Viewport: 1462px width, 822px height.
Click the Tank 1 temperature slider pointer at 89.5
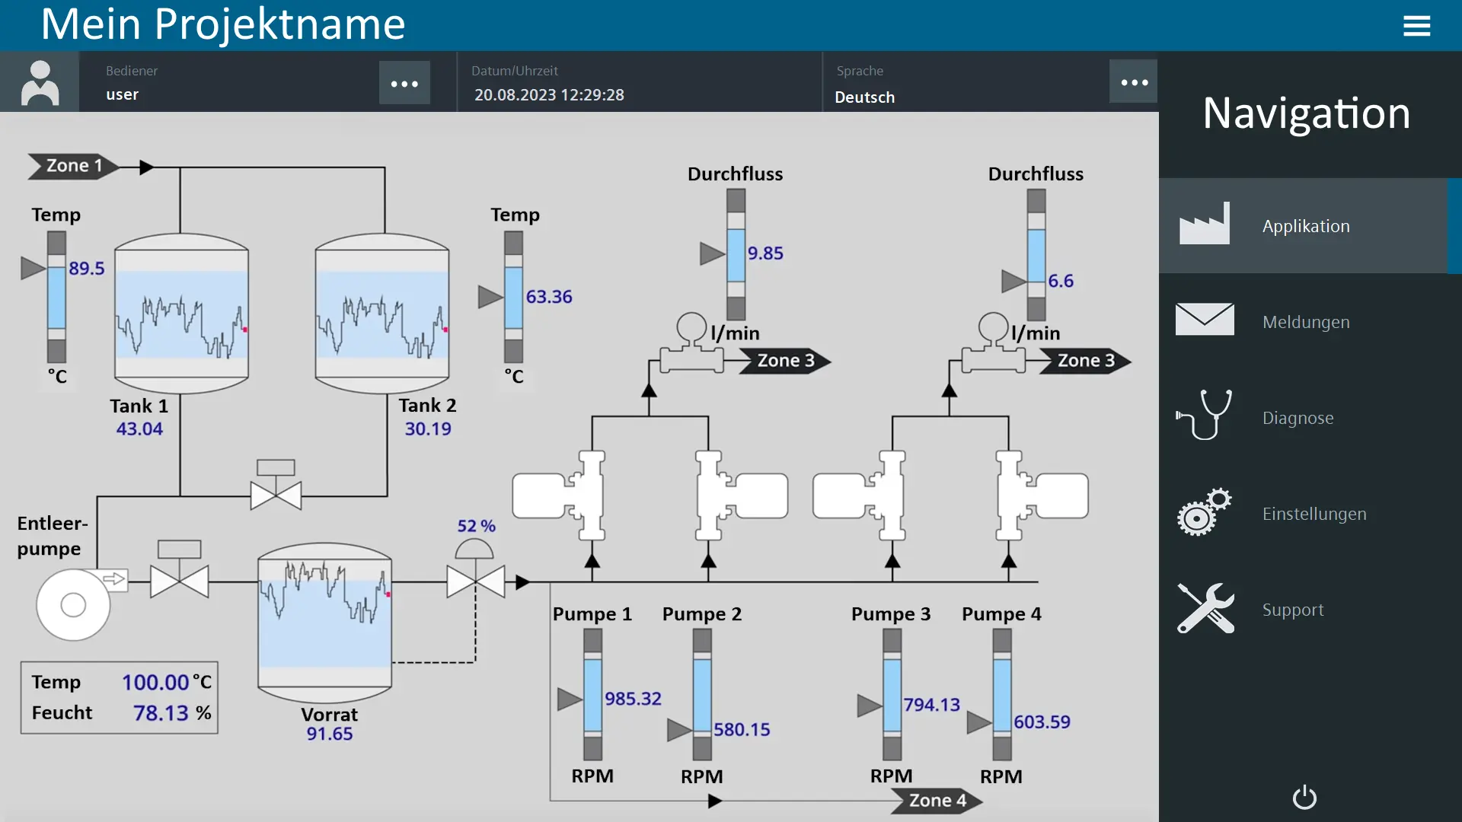(x=33, y=268)
